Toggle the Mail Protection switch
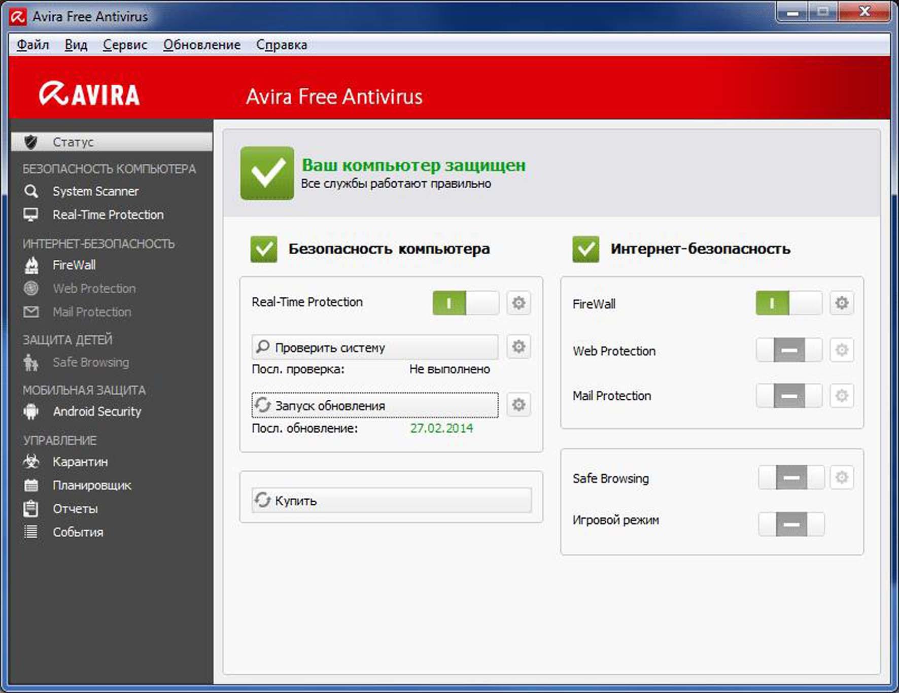 tap(789, 396)
